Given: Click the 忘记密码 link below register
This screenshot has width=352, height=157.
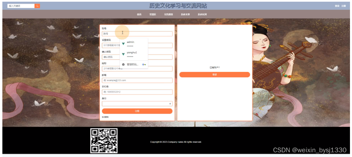Looking at the screenshot, I should coord(105,117).
